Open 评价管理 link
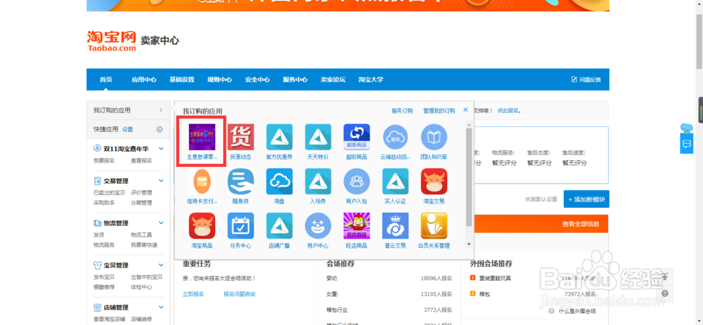Screen dimensions: 703x325 tap(141, 192)
